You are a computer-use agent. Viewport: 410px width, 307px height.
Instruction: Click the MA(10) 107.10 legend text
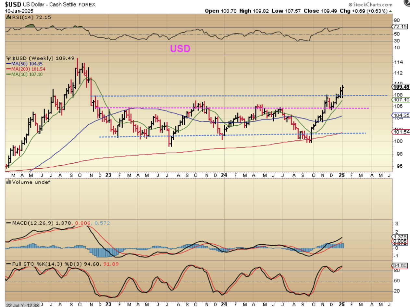point(27,74)
